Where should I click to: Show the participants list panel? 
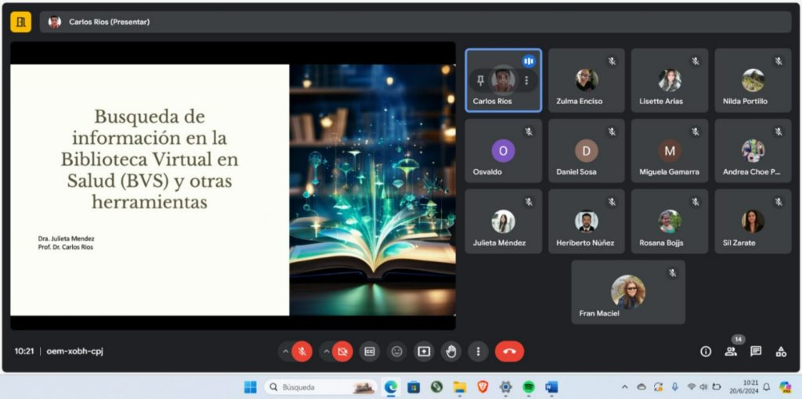(x=731, y=351)
